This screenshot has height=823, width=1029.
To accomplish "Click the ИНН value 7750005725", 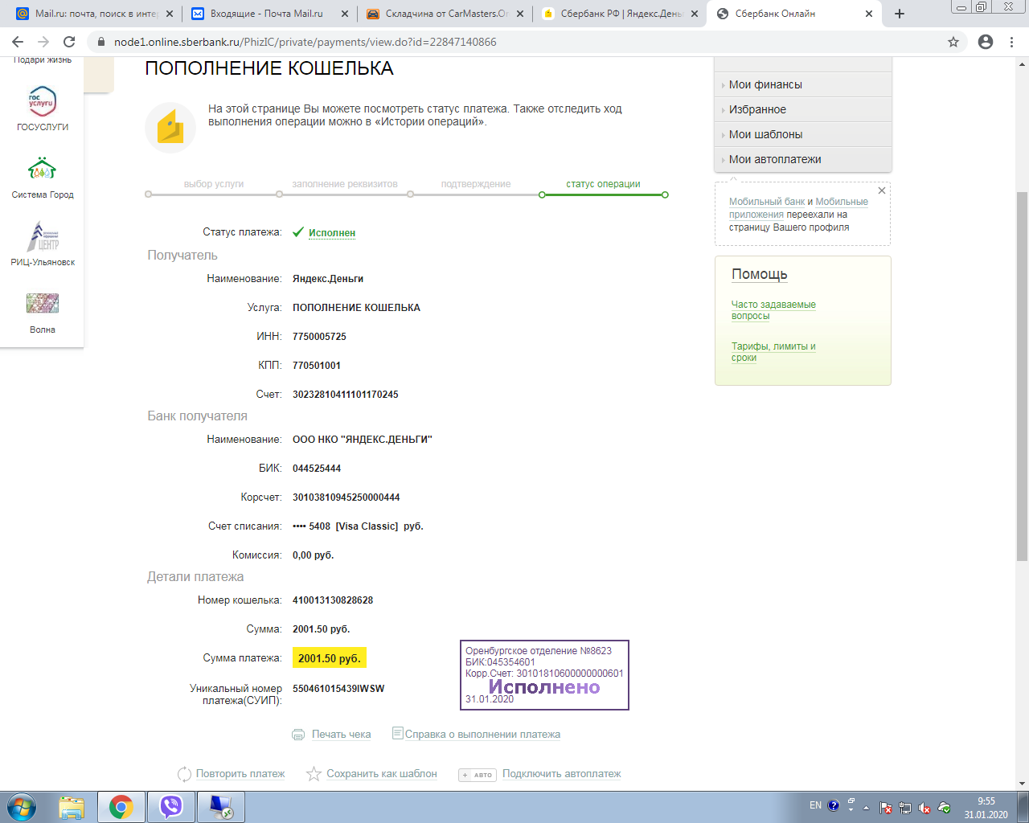I will pyautogui.click(x=319, y=337).
